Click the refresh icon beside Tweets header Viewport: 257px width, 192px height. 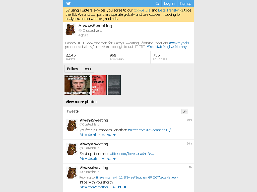tap(184, 111)
